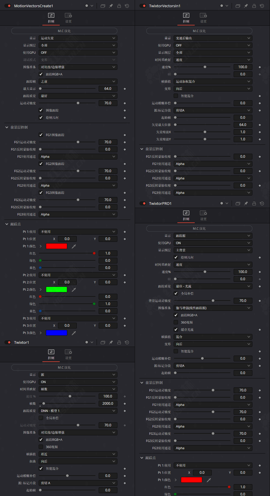Lock the TwixtorPRO1 node
Viewport: 270px width, 496px height.
(x=254, y=203)
